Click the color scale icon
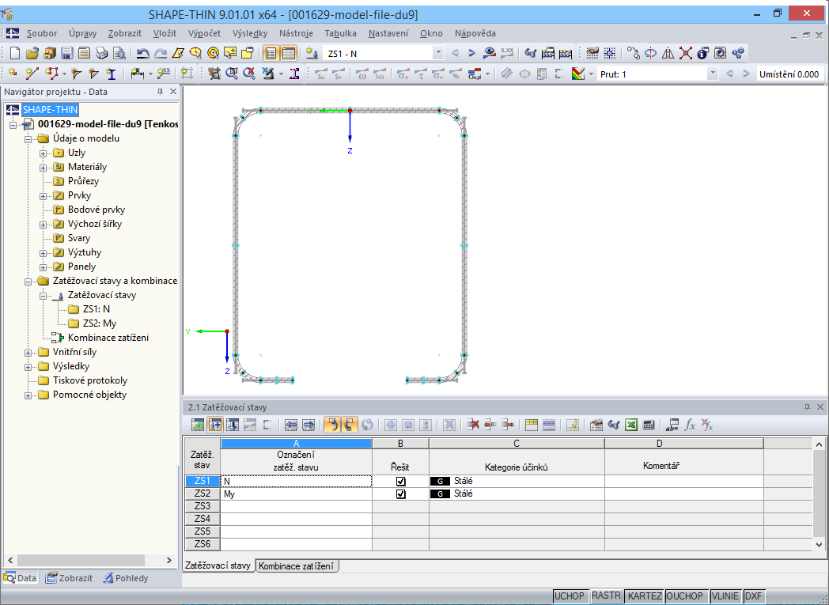The width and height of the screenshot is (829, 605). (x=578, y=74)
